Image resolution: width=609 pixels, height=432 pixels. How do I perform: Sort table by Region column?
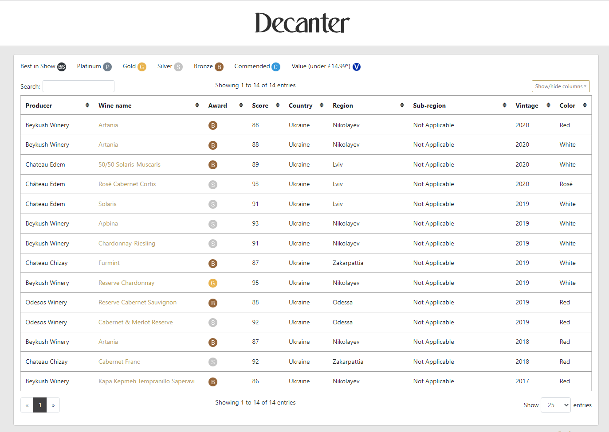[368, 105]
